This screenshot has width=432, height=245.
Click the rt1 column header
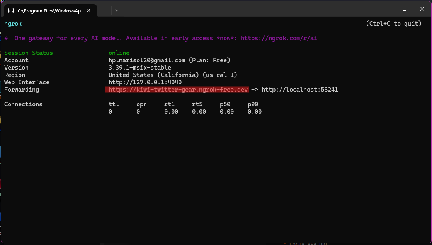coord(170,104)
